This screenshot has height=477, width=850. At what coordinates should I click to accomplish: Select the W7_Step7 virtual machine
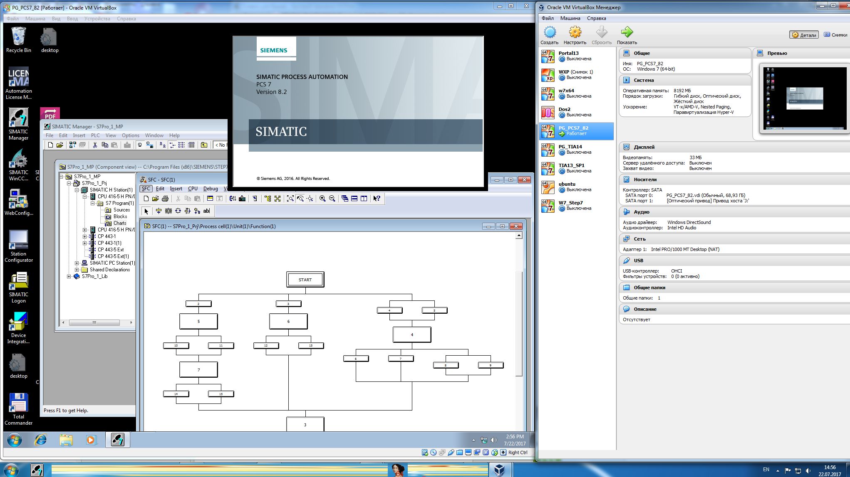pyautogui.click(x=577, y=206)
